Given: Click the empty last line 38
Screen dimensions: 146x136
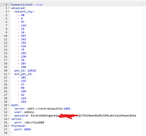Looking at the screenshot, I should point(76,133).
